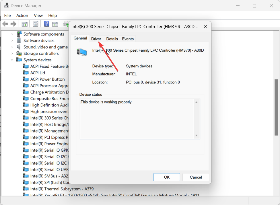Open the Properties sheet toolbar icon
This screenshot has height=205, width=280.
36,24
